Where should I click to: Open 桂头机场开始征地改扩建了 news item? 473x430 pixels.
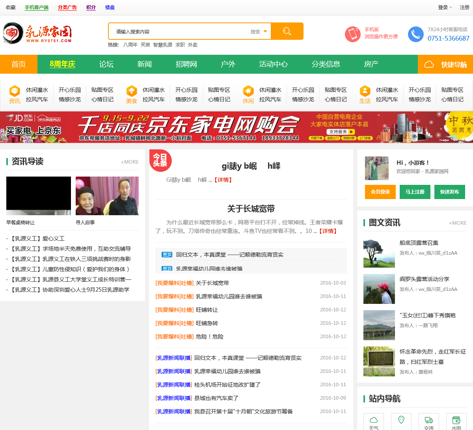(x=227, y=385)
